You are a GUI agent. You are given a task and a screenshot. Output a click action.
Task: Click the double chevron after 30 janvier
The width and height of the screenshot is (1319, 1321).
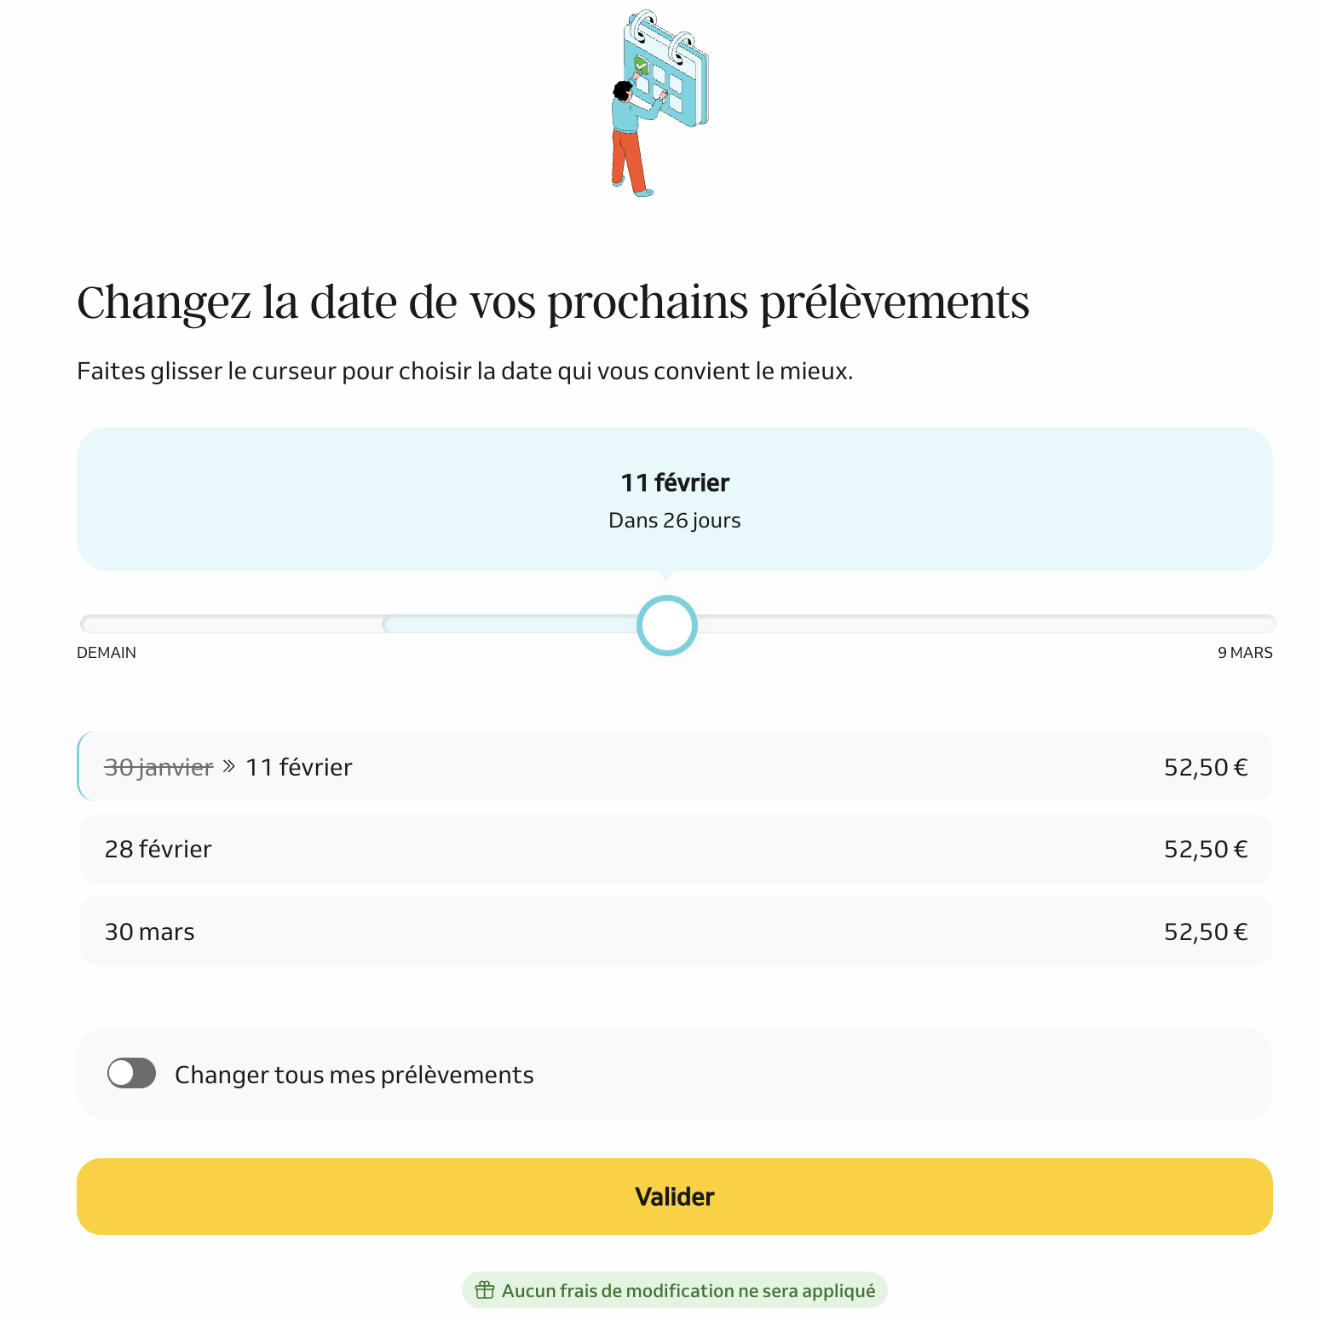[x=228, y=766]
